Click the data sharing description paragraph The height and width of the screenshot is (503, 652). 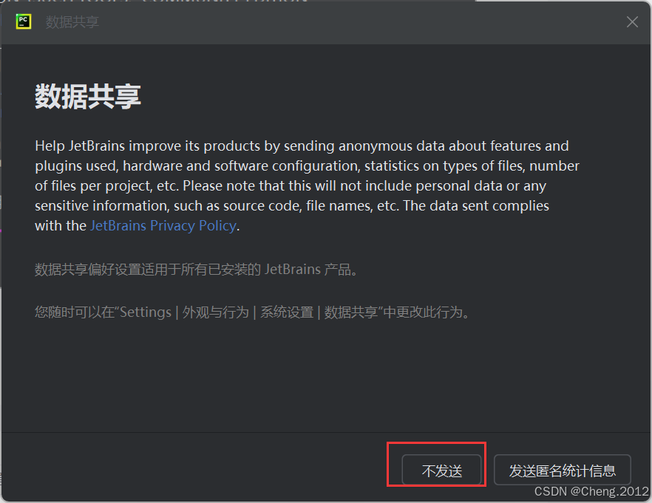pyautogui.click(x=296, y=185)
